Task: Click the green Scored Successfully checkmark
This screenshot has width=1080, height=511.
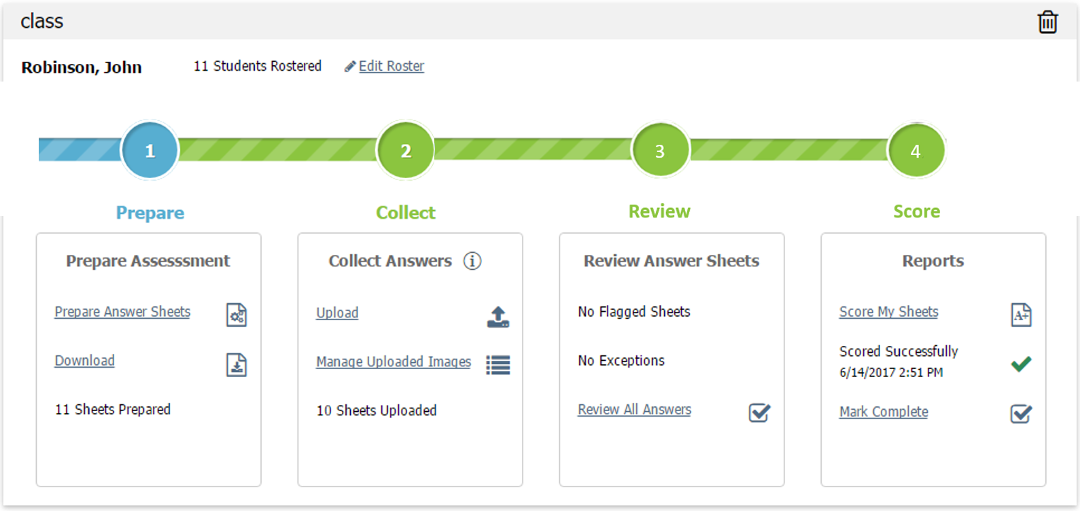Action: coord(1021,364)
